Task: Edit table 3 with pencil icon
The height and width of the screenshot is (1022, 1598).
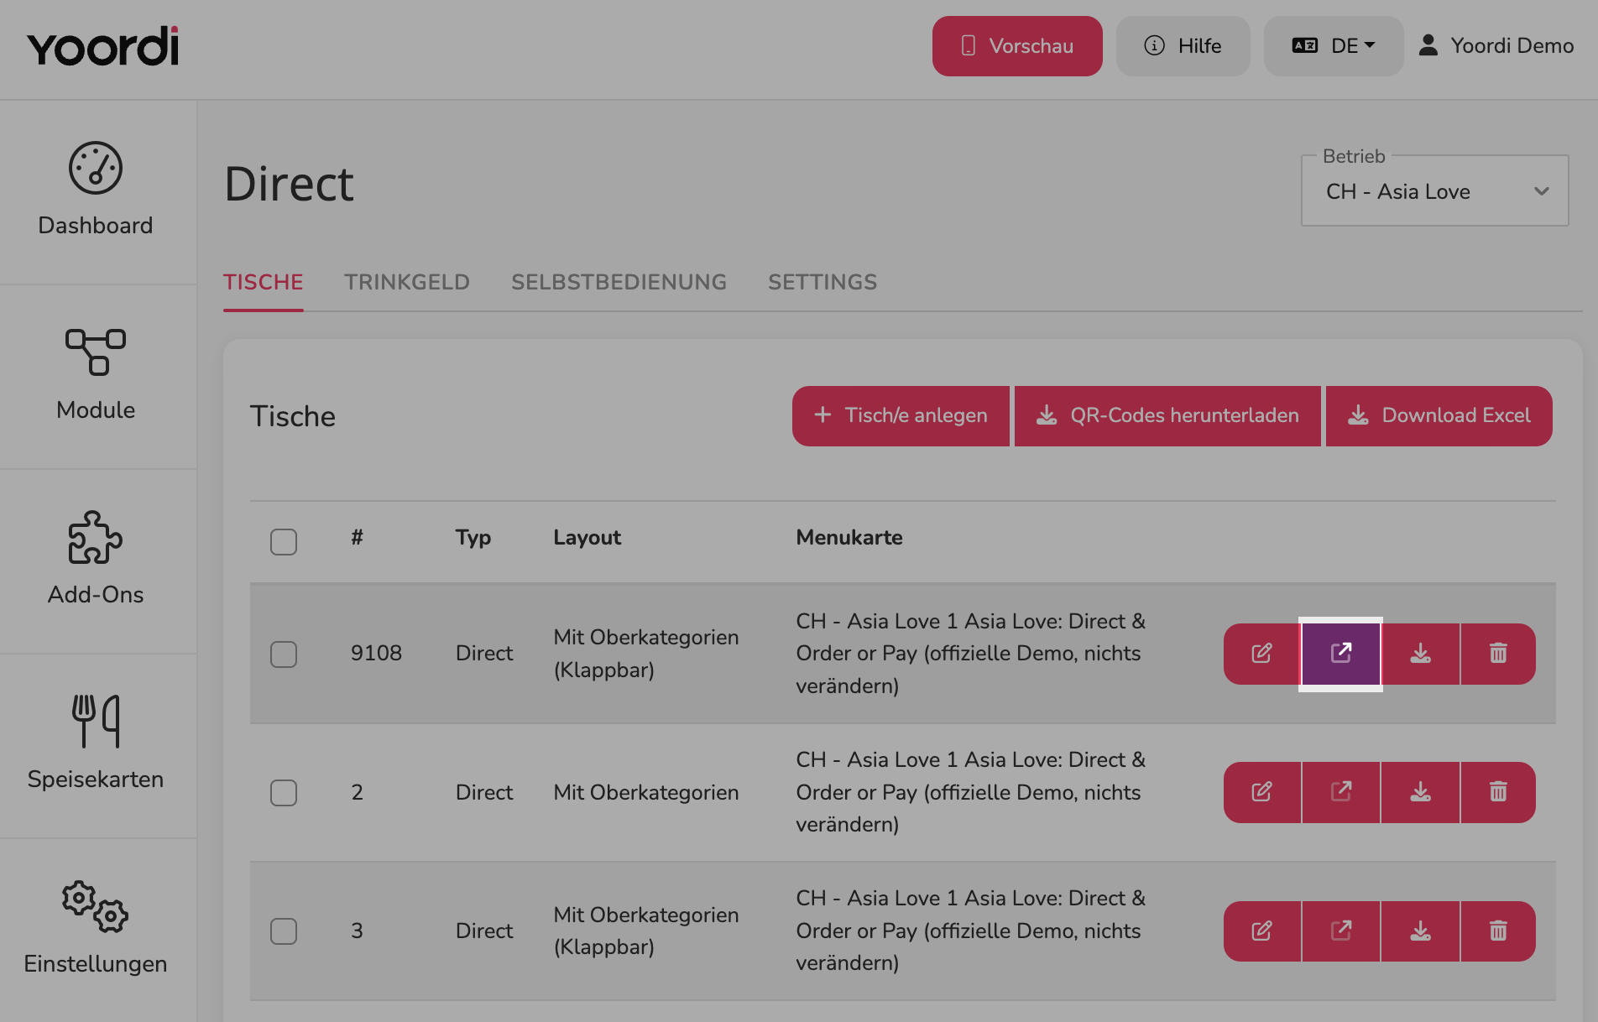Action: (x=1262, y=931)
